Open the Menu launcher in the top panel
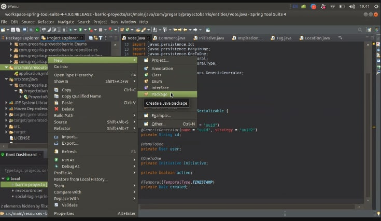Screen dimensions: 381x221 click(x=10, y=7)
